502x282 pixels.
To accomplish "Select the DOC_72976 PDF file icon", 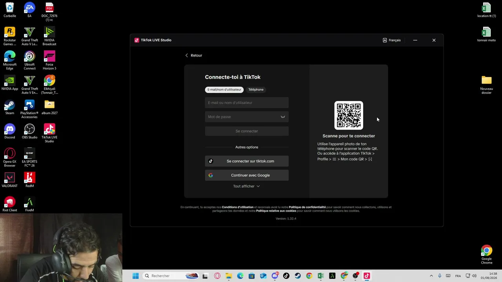I will (x=49, y=12).
